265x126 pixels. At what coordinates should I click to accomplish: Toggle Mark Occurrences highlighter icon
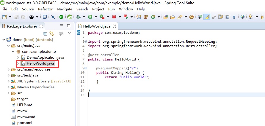coord(207,17)
